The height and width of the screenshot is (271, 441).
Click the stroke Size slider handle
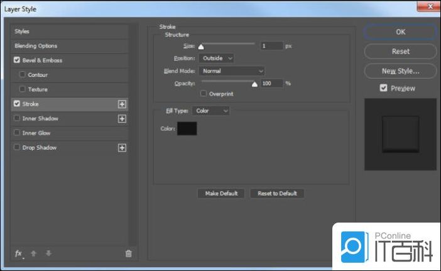201,47
